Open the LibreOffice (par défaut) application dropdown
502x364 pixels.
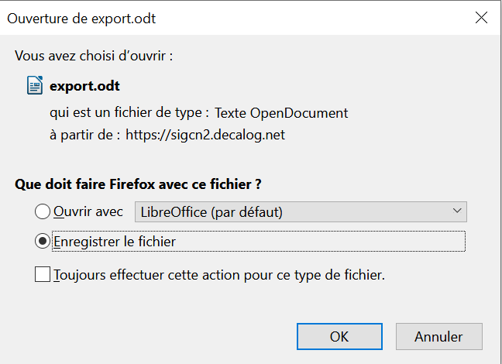point(301,211)
